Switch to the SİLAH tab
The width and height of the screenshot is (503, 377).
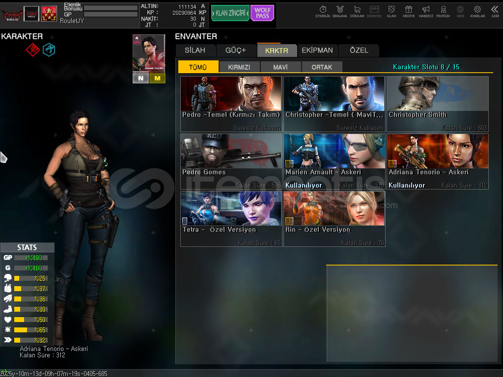(x=196, y=51)
